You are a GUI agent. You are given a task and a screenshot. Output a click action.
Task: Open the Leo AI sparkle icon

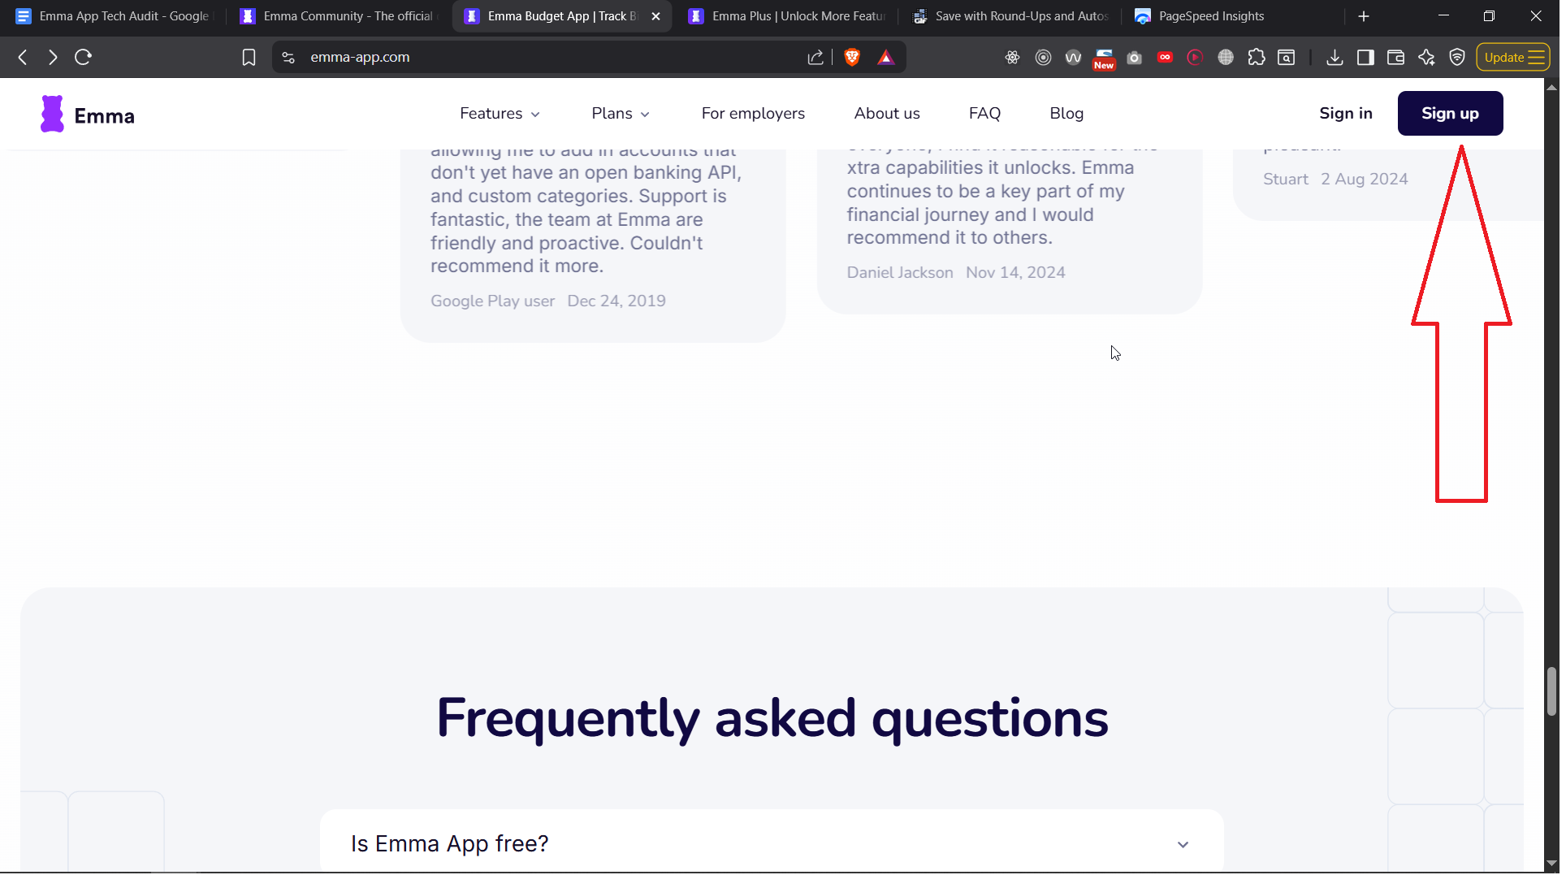[1426, 57]
